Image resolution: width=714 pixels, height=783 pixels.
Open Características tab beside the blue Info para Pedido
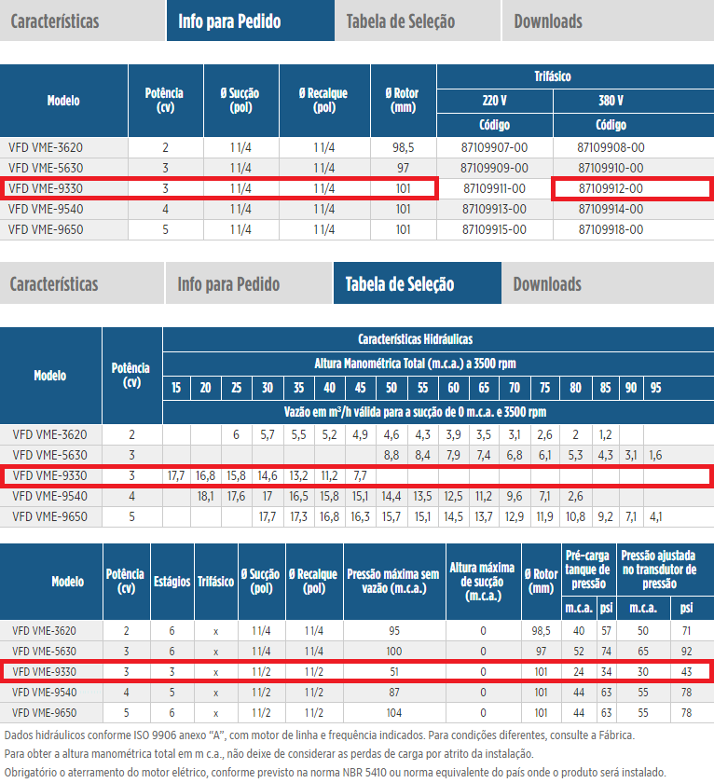[55, 21]
